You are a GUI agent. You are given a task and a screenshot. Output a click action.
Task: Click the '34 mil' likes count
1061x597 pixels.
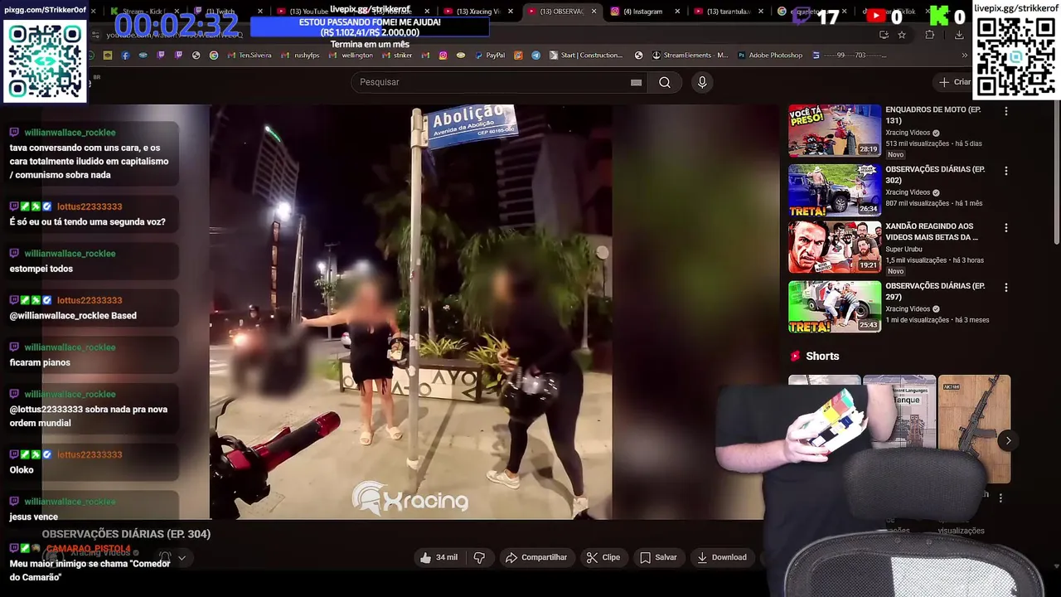pyautogui.click(x=447, y=557)
